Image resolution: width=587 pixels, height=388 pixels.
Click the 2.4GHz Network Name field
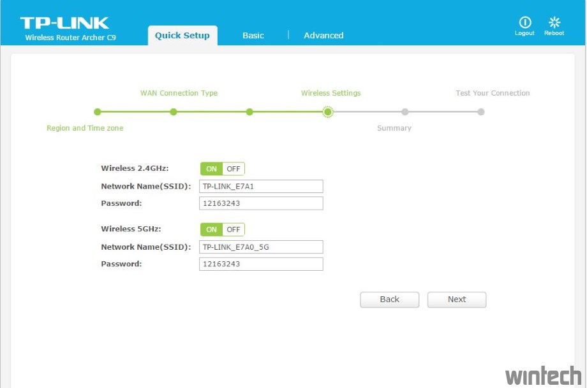click(x=261, y=186)
